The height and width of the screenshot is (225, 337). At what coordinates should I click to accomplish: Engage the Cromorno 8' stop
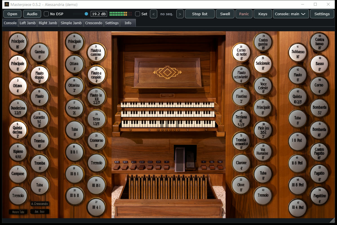coord(96,141)
